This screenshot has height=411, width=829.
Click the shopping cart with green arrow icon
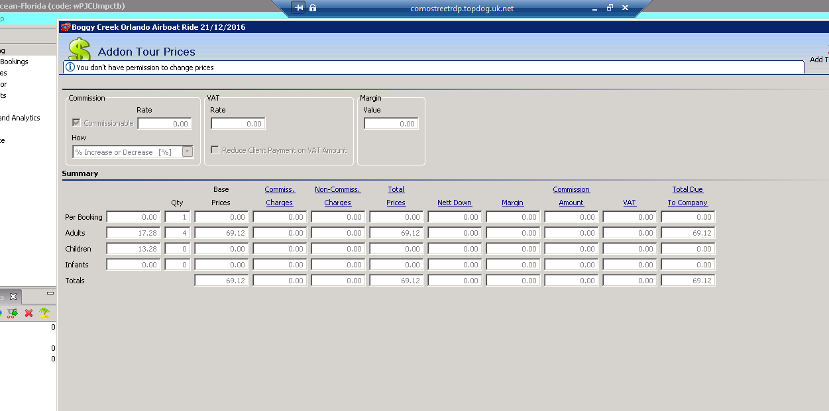pos(13,313)
